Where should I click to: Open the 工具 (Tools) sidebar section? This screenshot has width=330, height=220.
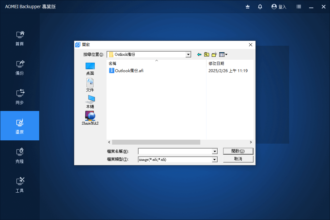click(x=20, y=185)
